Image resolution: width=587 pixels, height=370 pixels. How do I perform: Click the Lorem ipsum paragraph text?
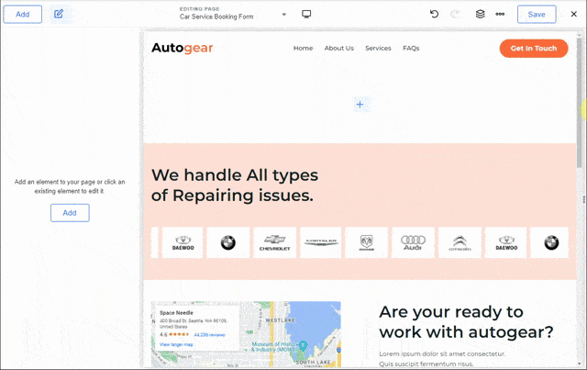point(442,358)
